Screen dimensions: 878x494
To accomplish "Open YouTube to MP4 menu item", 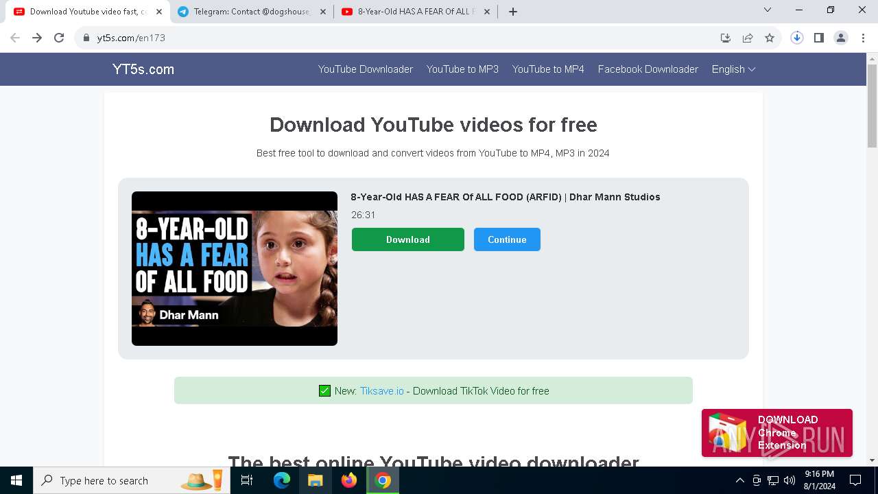I will pos(548,69).
